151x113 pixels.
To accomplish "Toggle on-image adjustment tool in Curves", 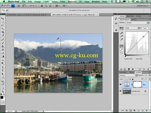I will [x=122, y=28].
